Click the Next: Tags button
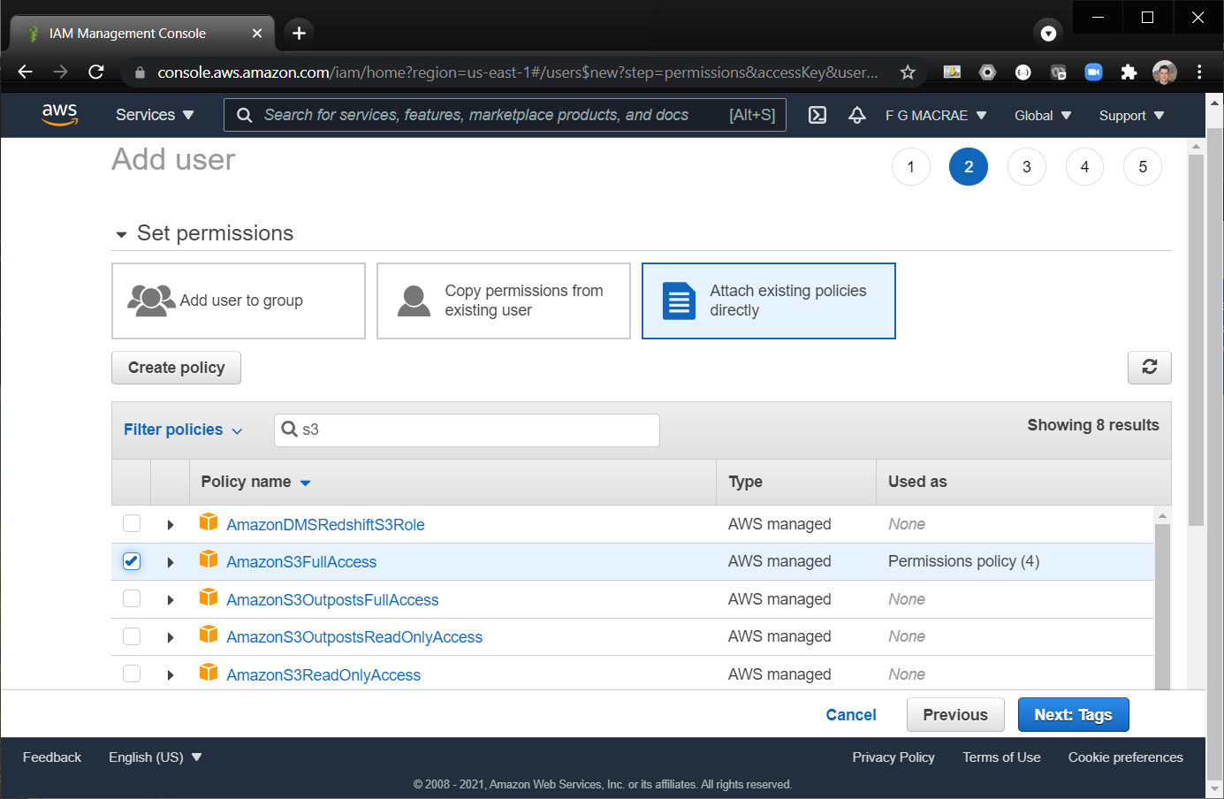This screenshot has width=1224, height=799. click(1073, 715)
